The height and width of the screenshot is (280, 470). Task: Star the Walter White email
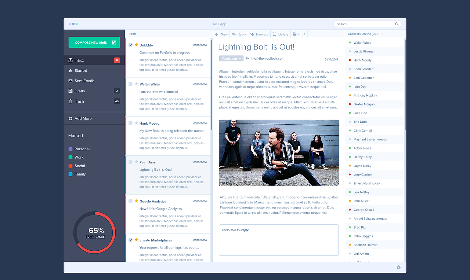(x=137, y=84)
